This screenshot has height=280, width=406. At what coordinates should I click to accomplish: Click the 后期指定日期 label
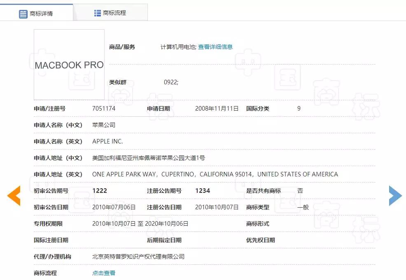coord(164,240)
